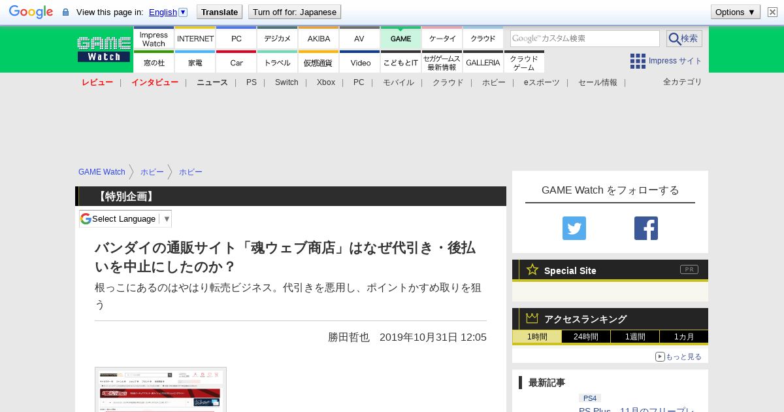Open the Impress site grid icon
This screenshot has height=412, width=784.
click(x=638, y=61)
